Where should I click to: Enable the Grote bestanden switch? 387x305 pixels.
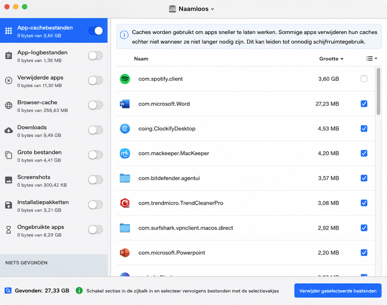96,155
